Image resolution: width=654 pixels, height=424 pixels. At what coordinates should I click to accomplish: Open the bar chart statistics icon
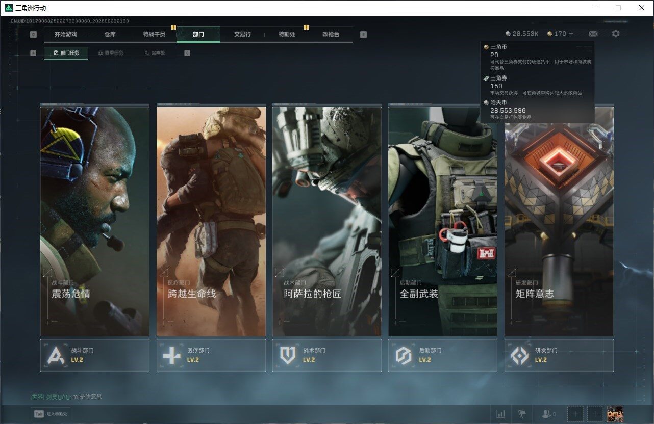pyautogui.click(x=501, y=414)
